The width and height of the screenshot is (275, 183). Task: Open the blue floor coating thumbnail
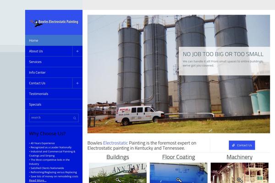(179, 173)
